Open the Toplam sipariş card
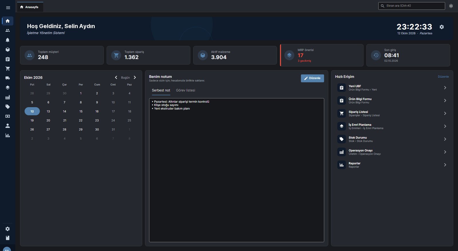Viewport: 458px width, 251px height. tap(148, 55)
